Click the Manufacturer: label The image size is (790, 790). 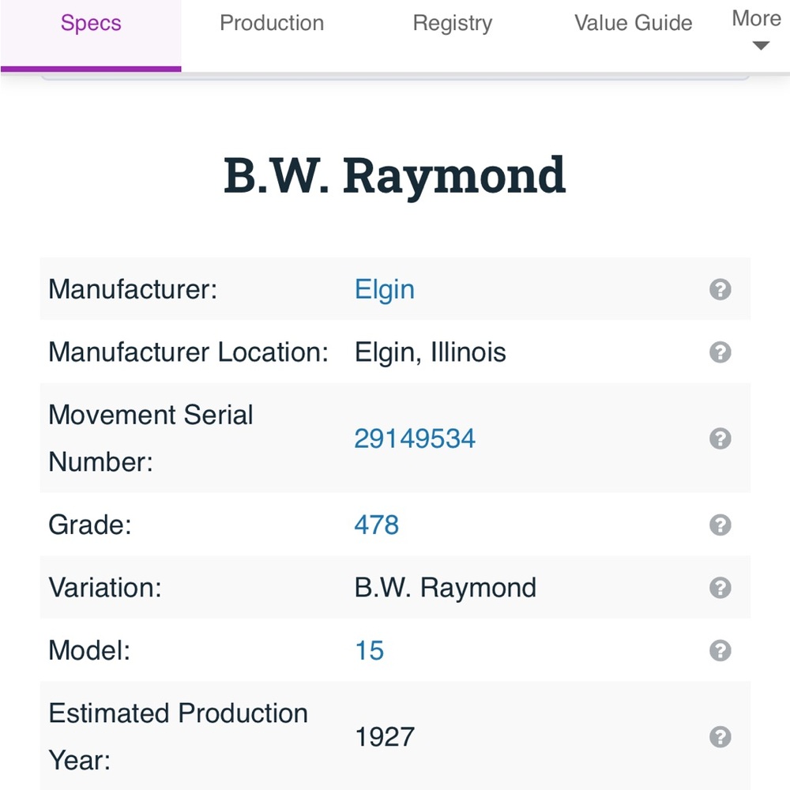(x=133, y=290)
